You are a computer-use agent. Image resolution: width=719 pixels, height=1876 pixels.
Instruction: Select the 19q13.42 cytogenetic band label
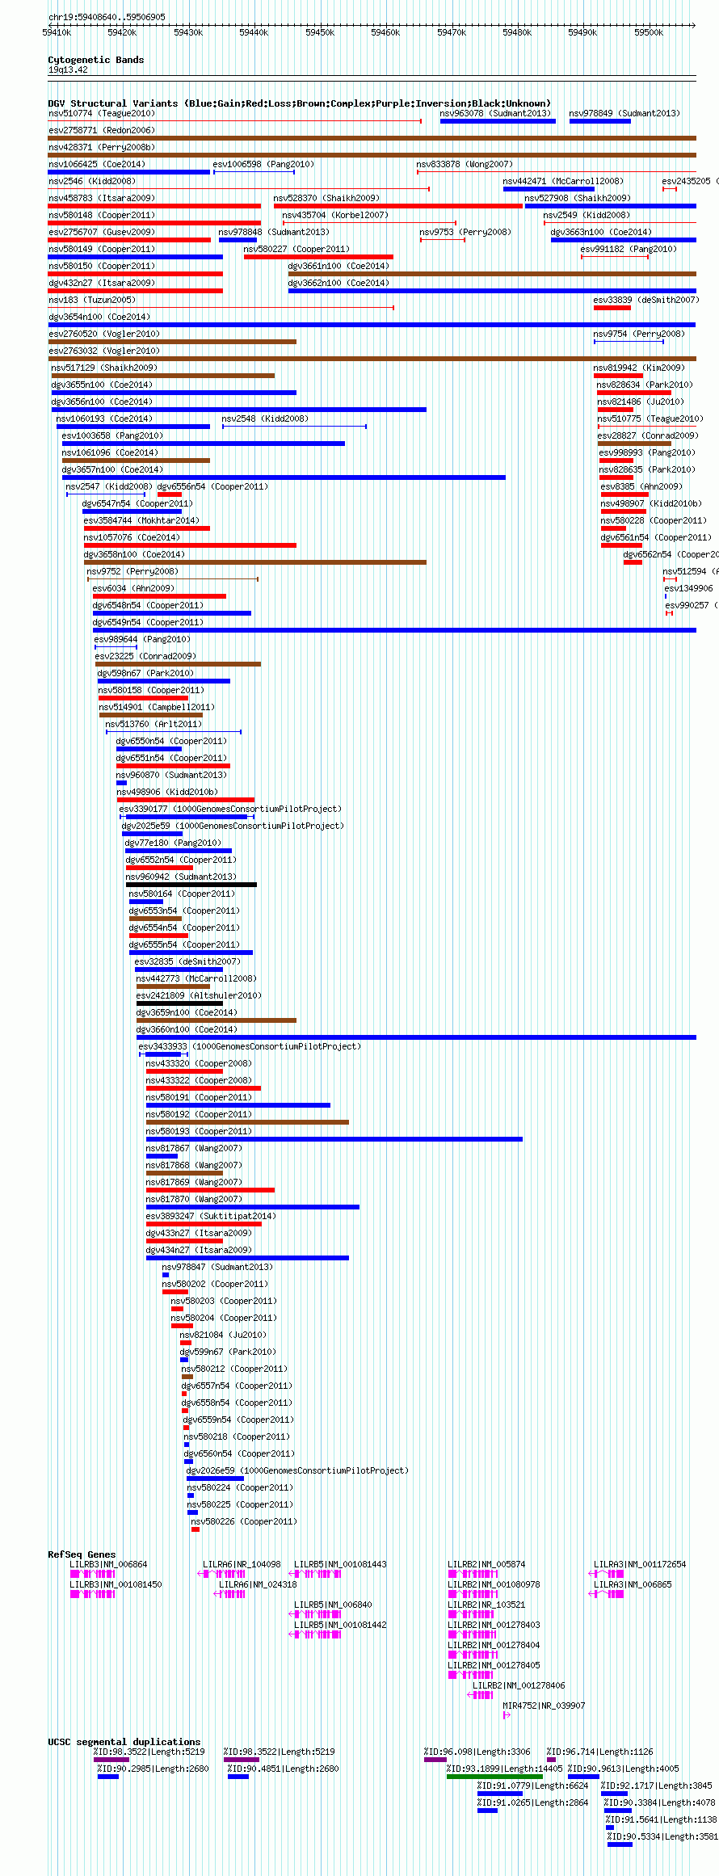[68, 70]
